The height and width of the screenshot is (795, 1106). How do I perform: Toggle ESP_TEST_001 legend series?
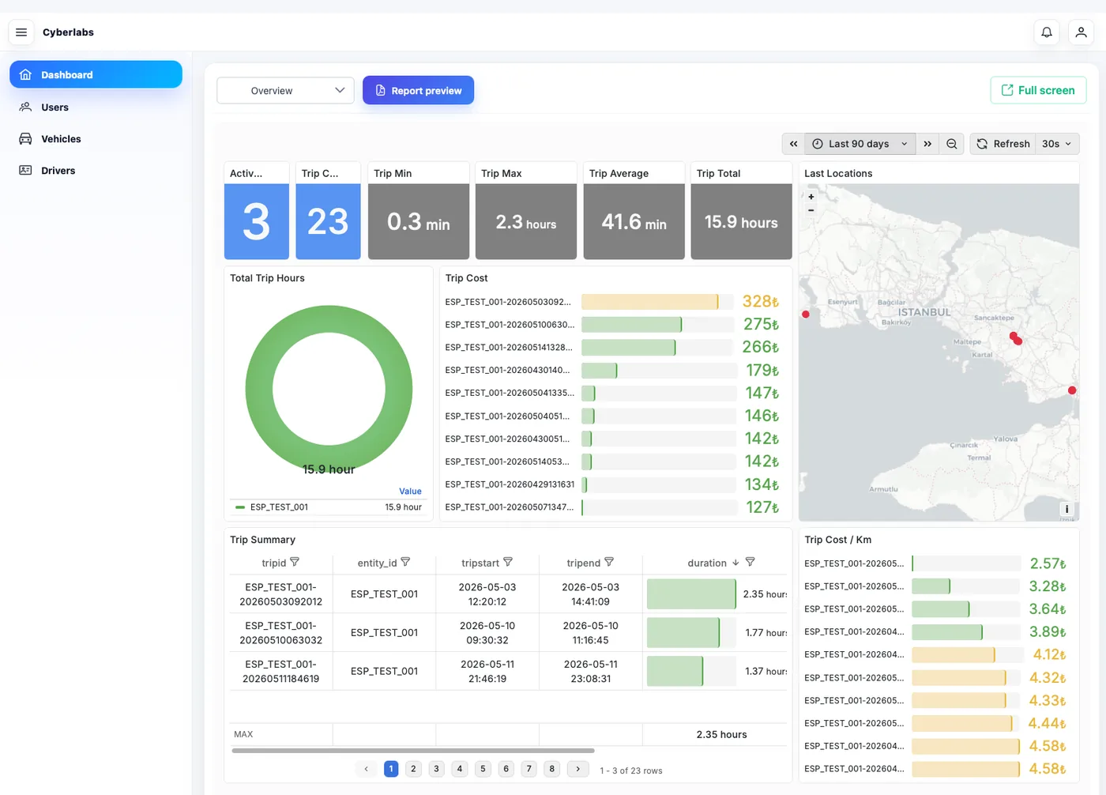coord(280,507)
